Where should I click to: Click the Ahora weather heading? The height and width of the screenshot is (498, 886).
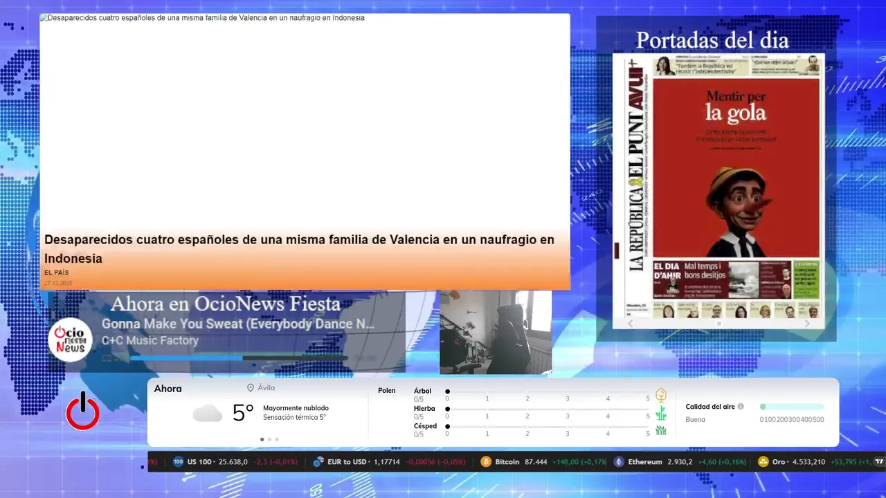(168, 389)
